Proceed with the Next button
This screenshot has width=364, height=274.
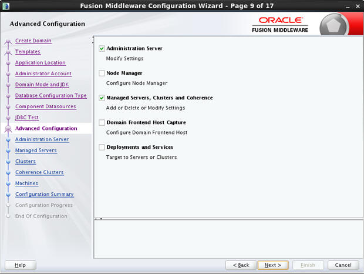[x=273, y=265]
